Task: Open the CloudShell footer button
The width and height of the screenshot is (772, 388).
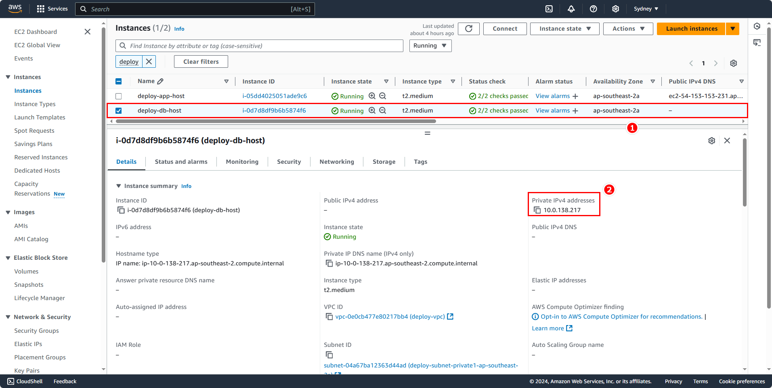Action: [25, 381]
